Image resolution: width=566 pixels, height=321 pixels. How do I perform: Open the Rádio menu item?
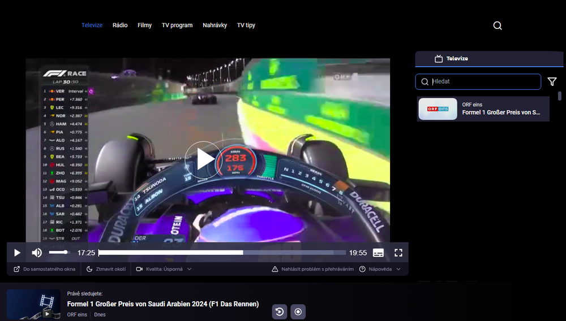tap(120, 25)
